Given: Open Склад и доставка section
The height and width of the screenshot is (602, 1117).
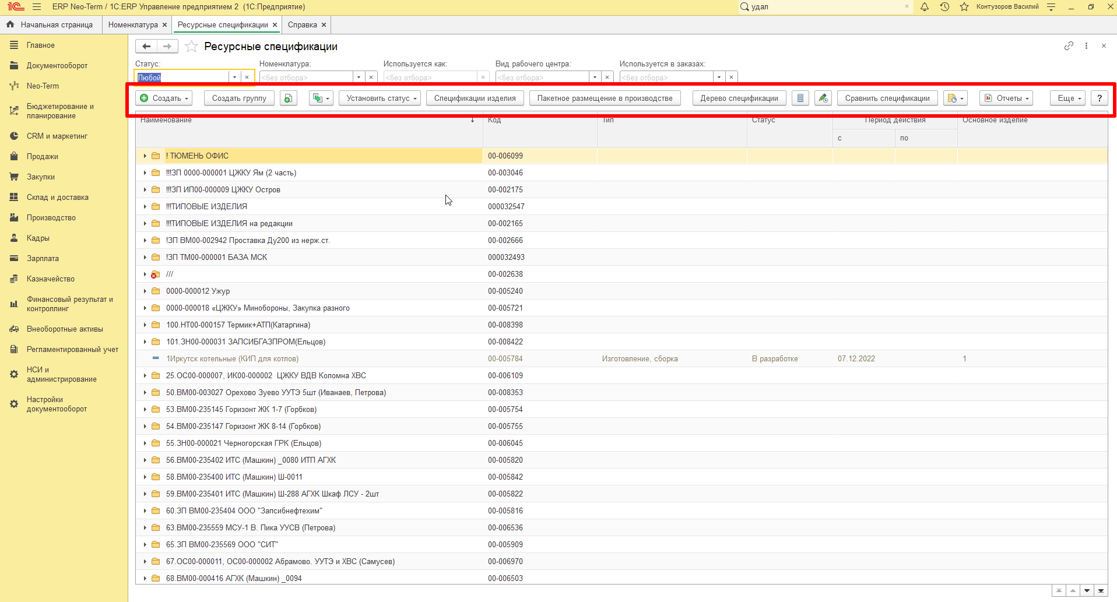Looking at the screenshot, I should (x=58, y=198).
